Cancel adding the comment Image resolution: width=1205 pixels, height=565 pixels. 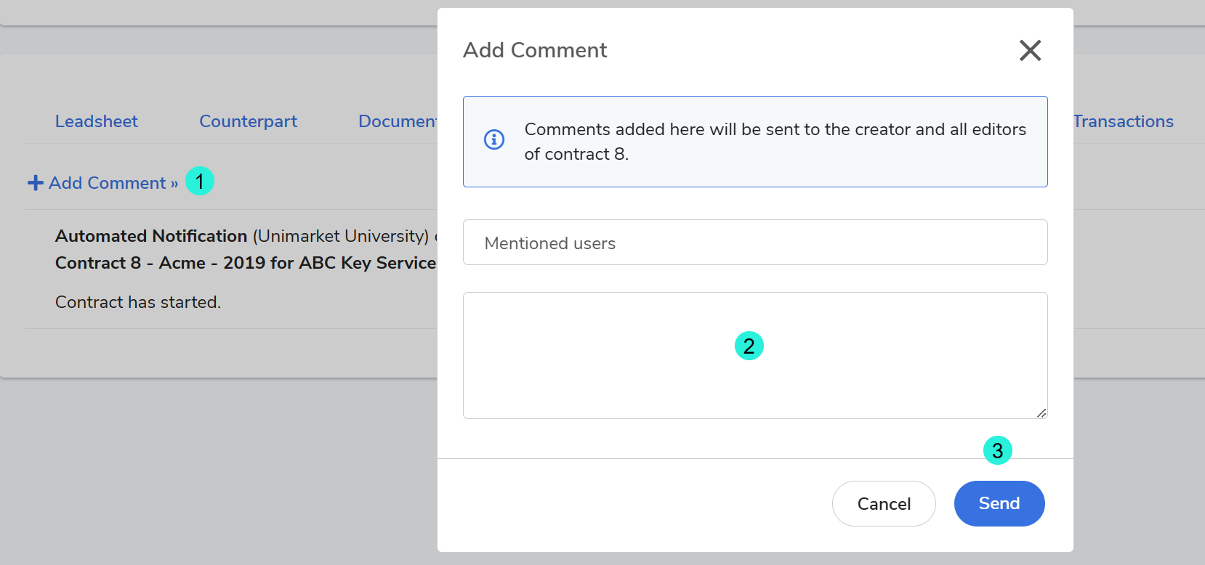click(x=883, y=503)
